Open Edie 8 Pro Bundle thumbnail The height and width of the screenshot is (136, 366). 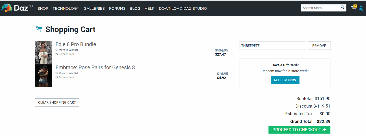coord(43,52)
